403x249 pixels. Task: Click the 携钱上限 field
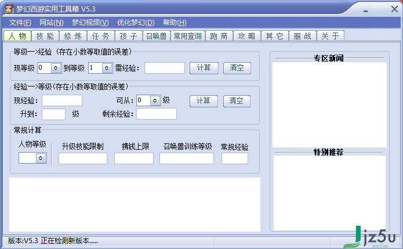coord(134,158)
